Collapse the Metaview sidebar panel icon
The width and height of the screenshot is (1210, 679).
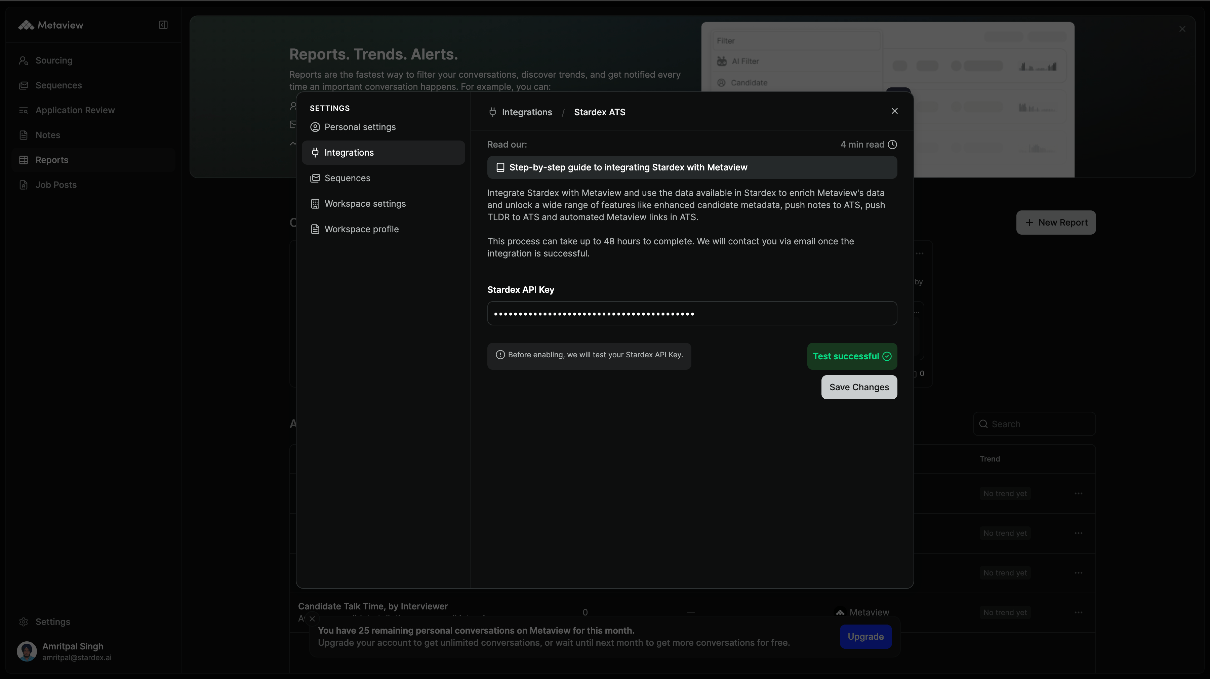[x=163, y=25]
